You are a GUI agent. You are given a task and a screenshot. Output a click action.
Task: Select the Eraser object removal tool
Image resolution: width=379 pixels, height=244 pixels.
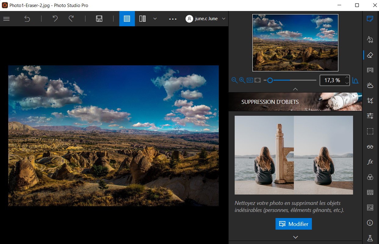click(x=370, y=55)
